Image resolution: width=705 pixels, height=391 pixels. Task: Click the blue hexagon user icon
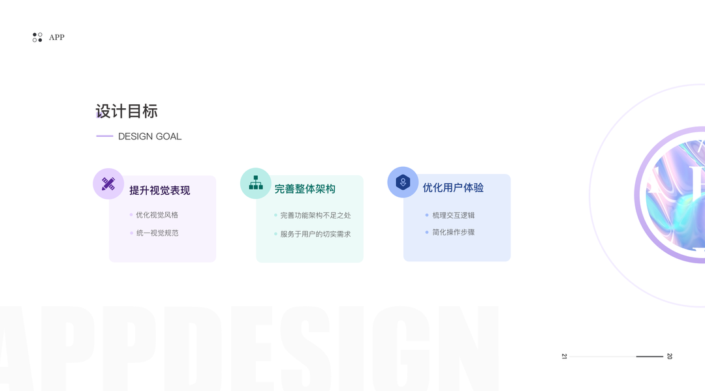(x=403, y=182)
